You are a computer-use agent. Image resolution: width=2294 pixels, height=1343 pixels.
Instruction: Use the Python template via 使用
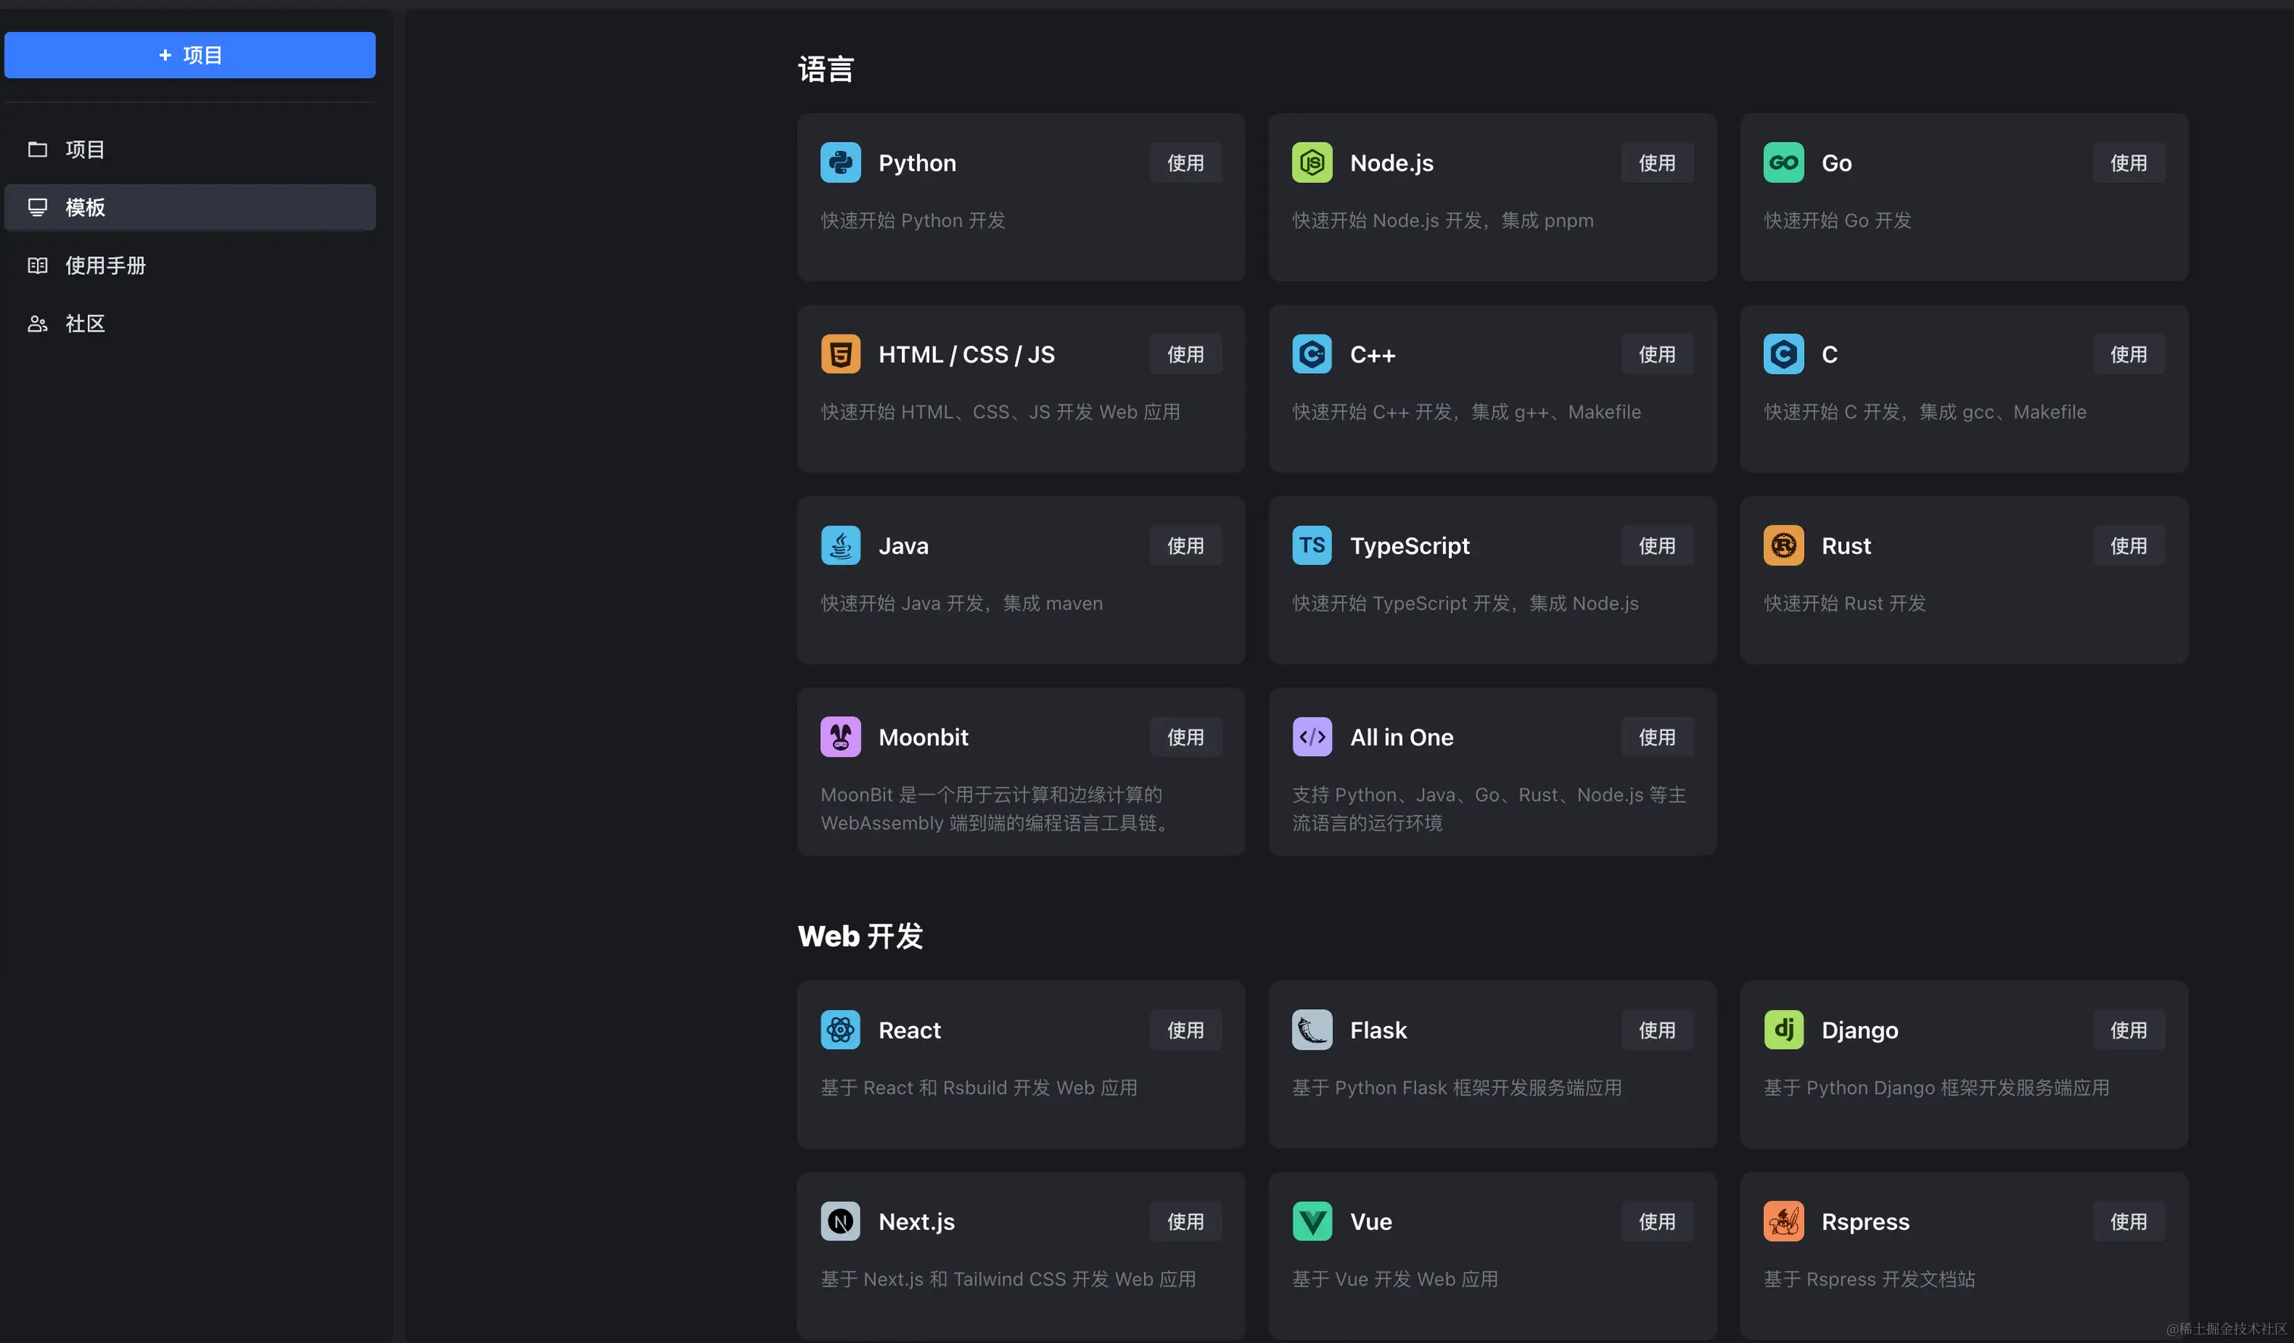pyautogui.click(x=1185, y=163)
